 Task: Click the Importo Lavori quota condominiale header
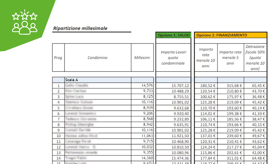(173, 58)
